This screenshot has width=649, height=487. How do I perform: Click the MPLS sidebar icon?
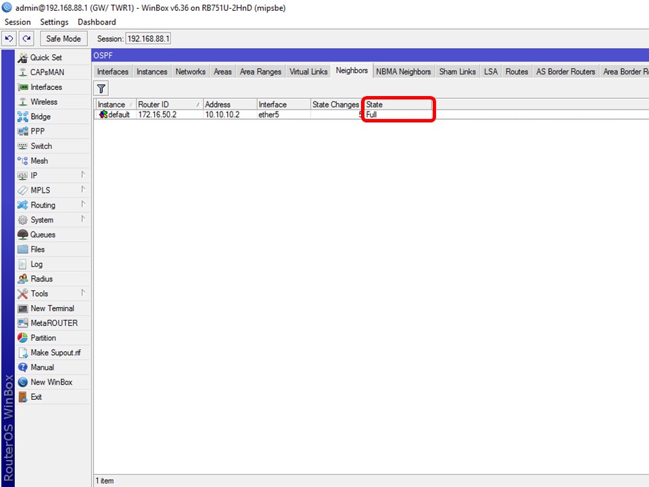coord(22,191)
